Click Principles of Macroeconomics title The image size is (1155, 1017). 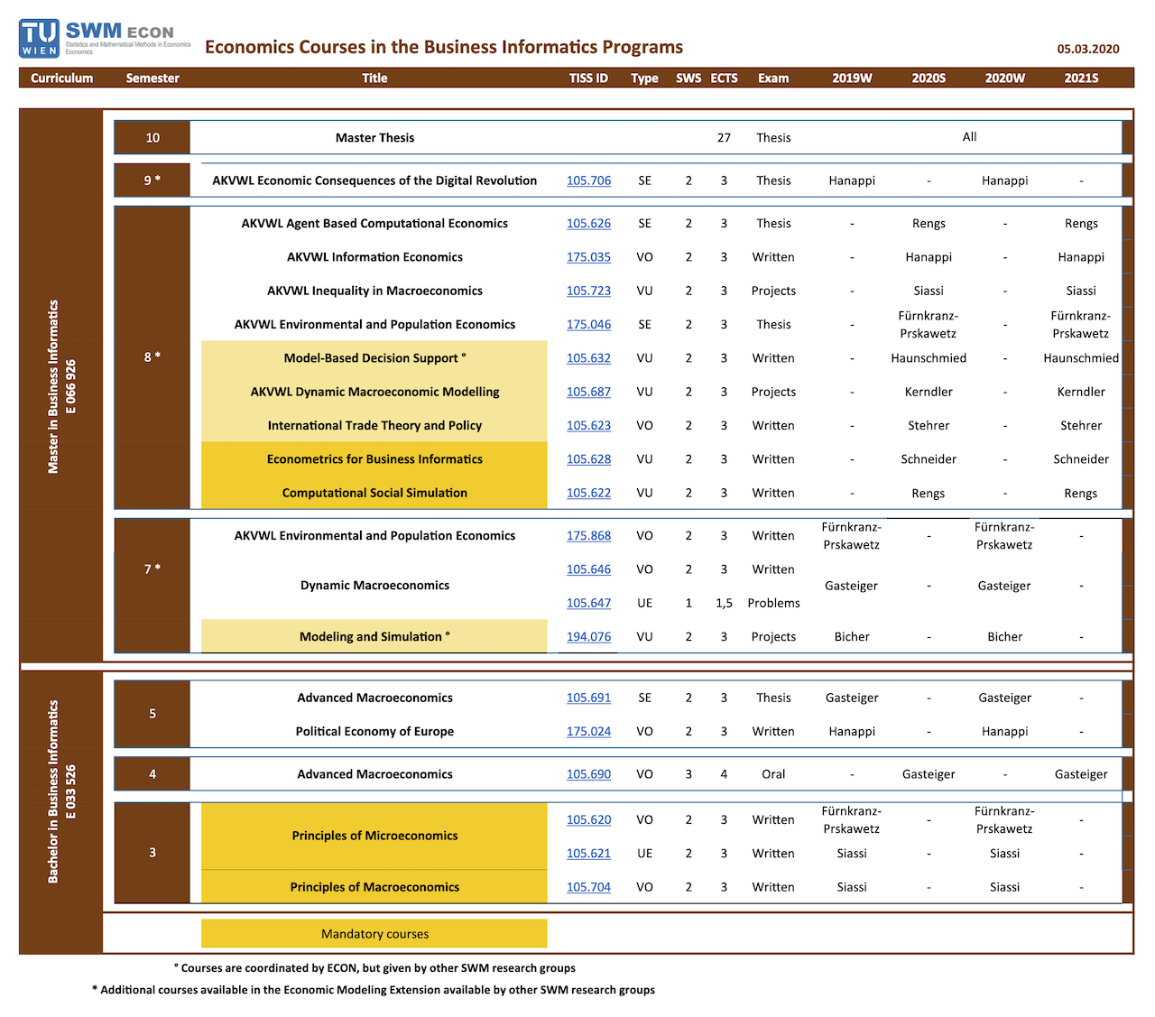[x=374, y=887]
